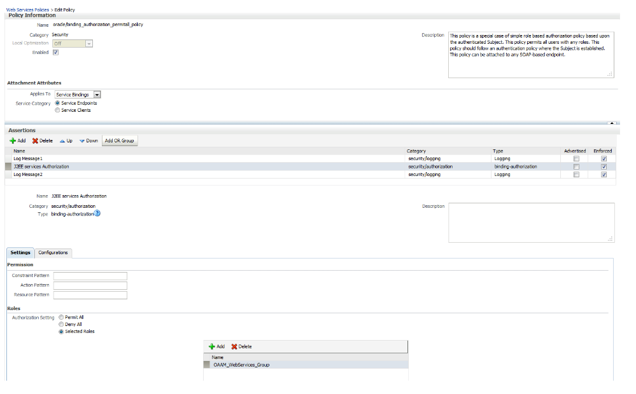
Task: Open the Web Services Policies breadcrumb link
Action: pos(27,10)
